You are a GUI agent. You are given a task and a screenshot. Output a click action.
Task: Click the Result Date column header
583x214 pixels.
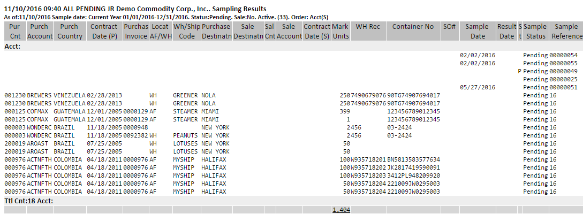point(507,32)
